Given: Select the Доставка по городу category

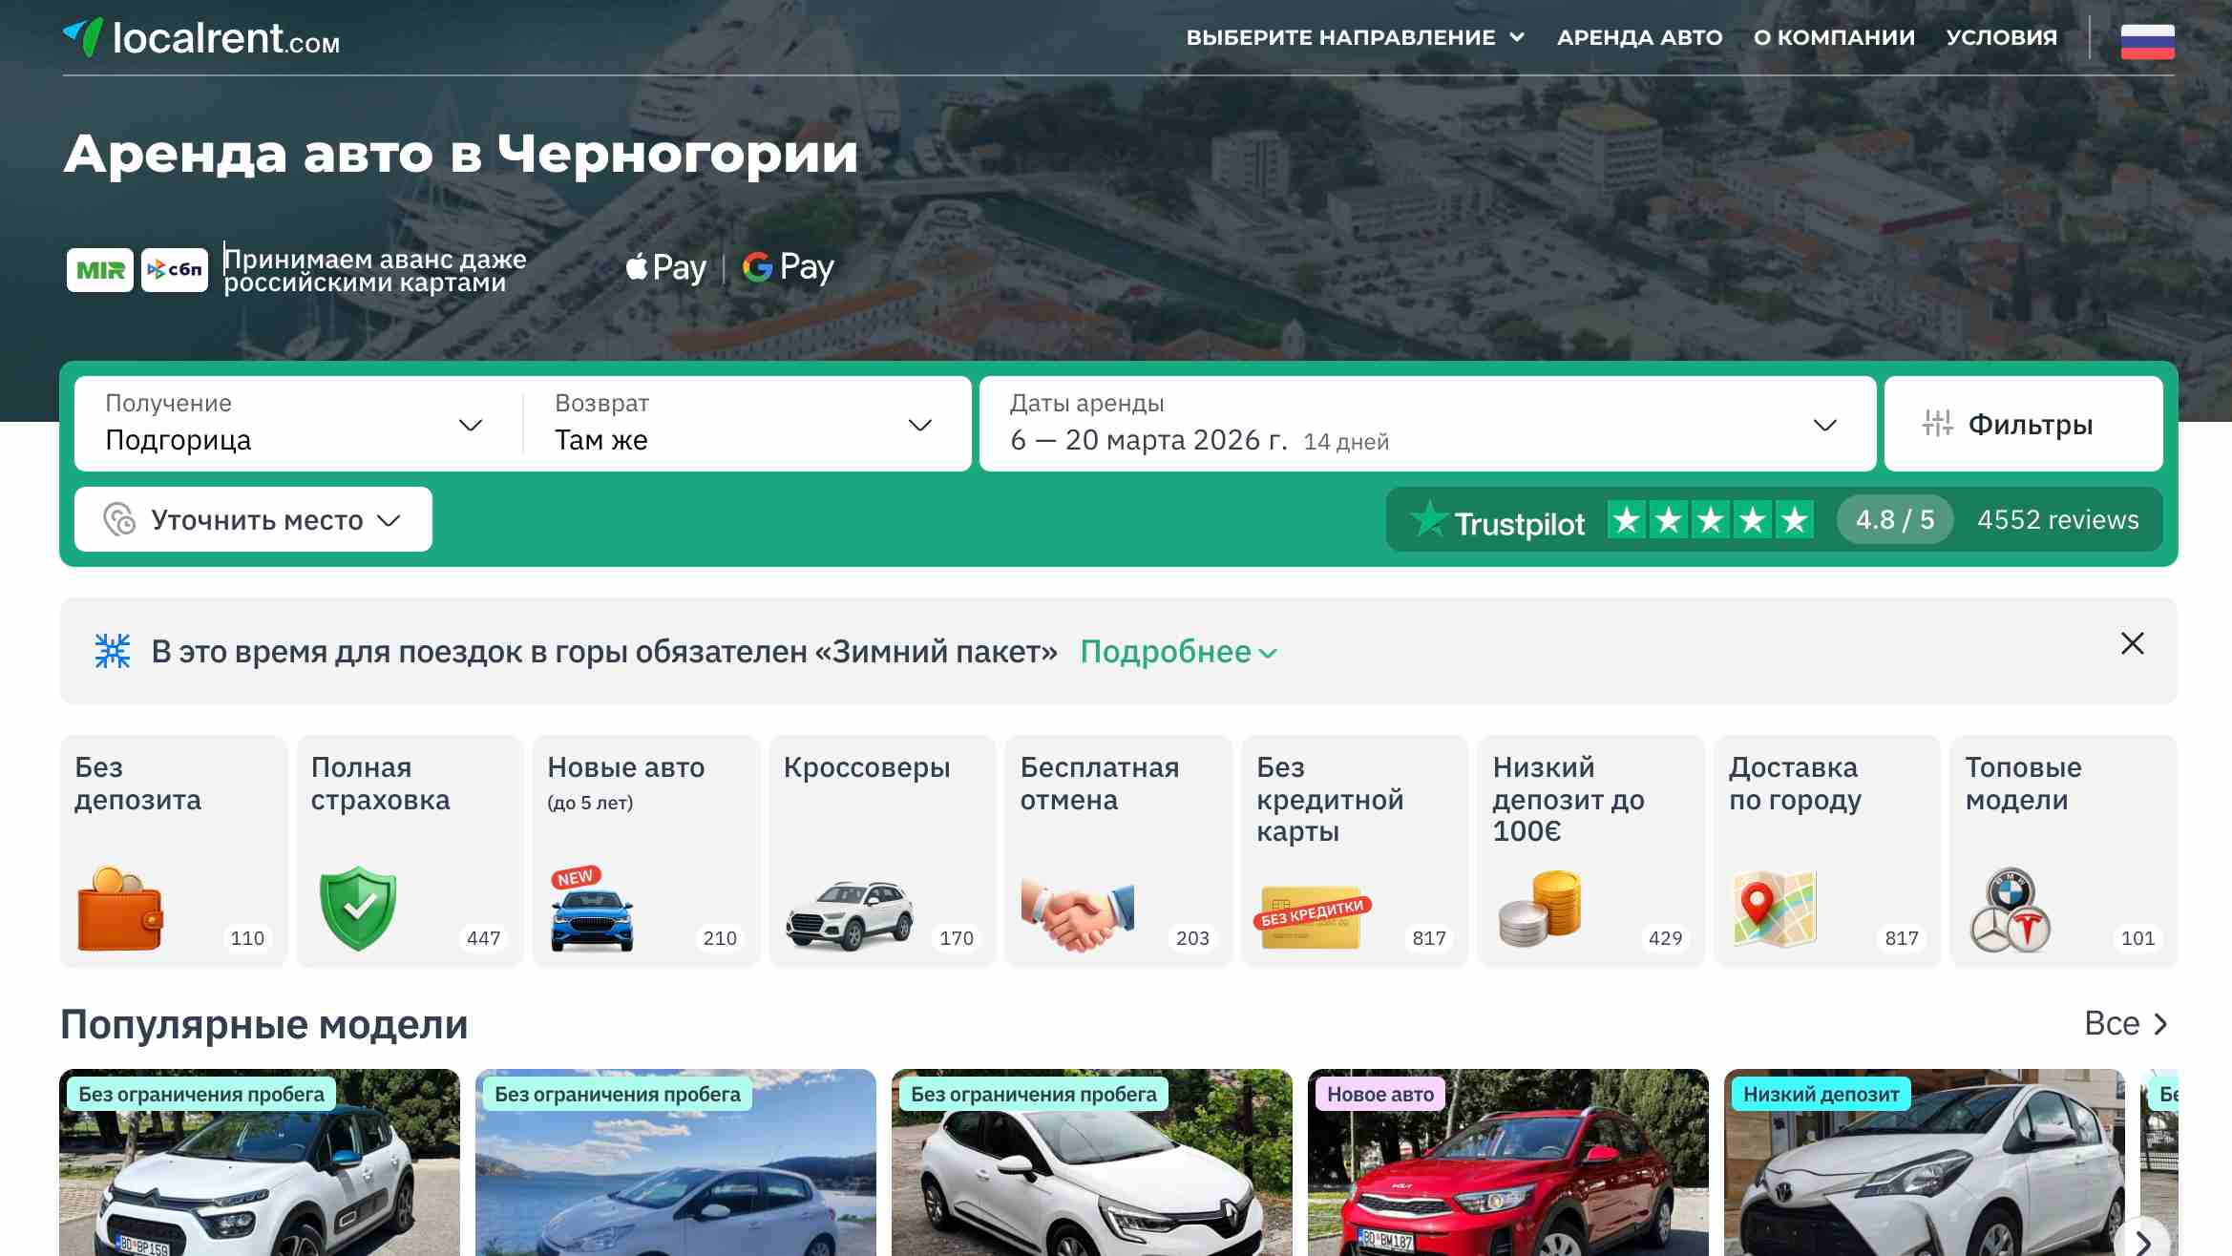Looking at the screenshot, I should (1827, 850).
